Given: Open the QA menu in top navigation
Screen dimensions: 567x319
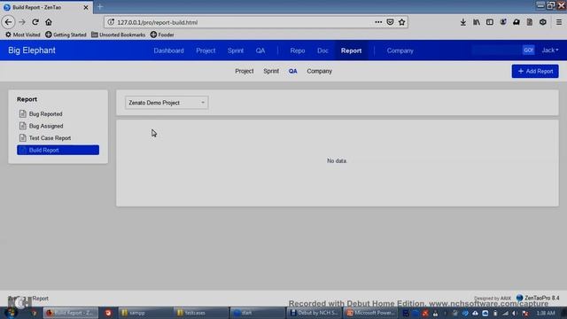Looking at the screenshot, I should (260, 51).
